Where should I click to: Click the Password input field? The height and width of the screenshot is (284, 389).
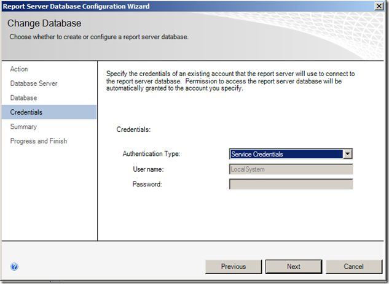pos(291,184)
